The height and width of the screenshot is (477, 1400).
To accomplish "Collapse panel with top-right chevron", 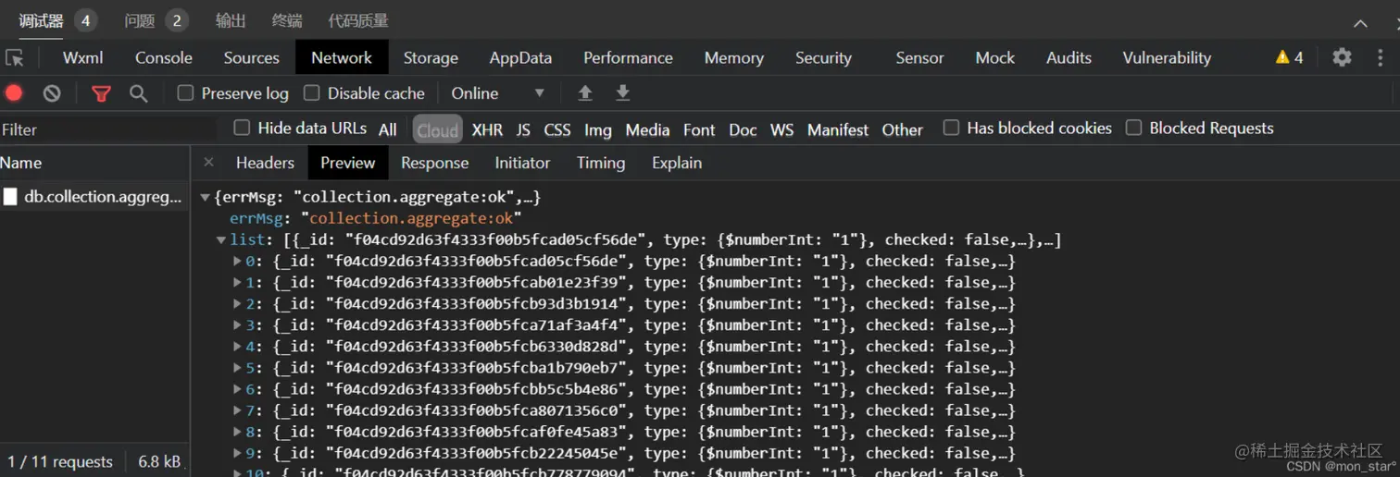I will [x=1360, y=22].
